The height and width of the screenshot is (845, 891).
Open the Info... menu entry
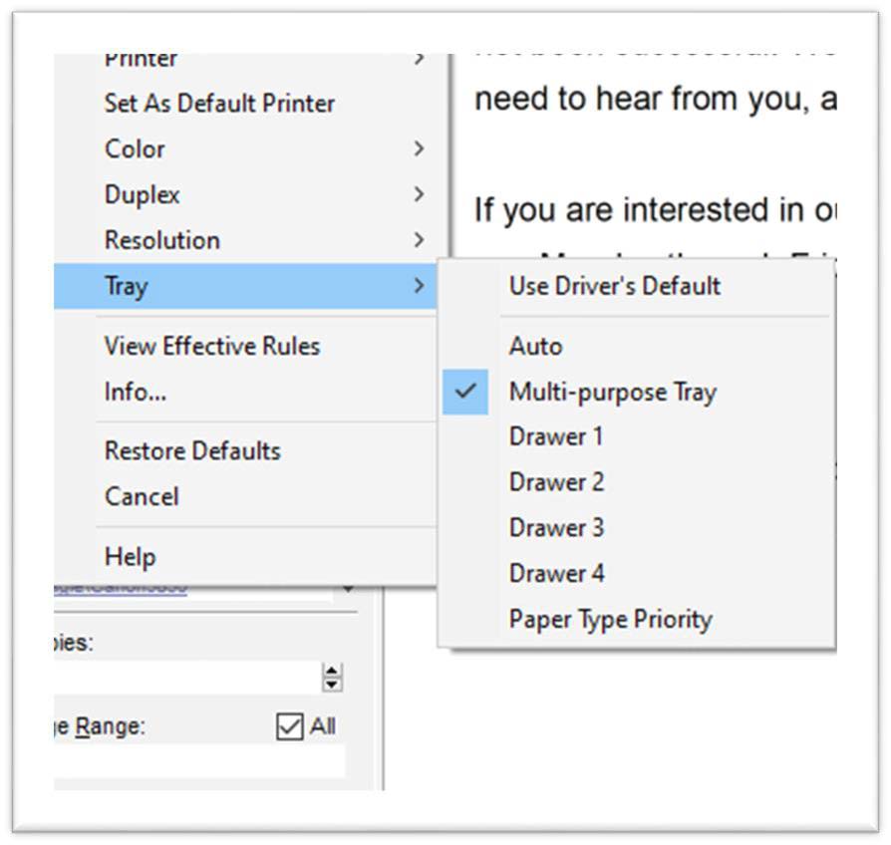pyautogui.click(x=136, y=393)
